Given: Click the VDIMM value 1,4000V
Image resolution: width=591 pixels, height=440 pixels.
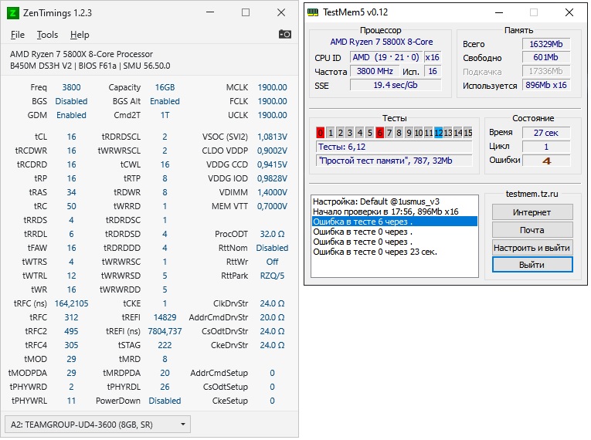Looking at the screenshot, I should (272, 192).
